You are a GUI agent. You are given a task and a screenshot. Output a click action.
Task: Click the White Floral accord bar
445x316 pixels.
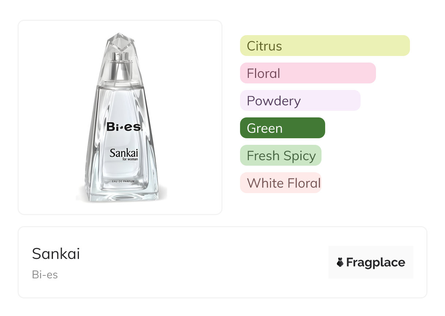click(x=281, y=183)
